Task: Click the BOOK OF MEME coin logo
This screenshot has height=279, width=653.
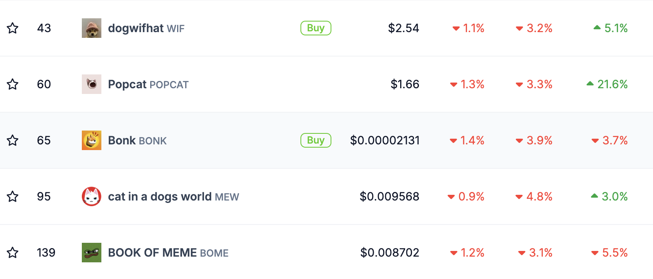Action: [x=92, y=253]
